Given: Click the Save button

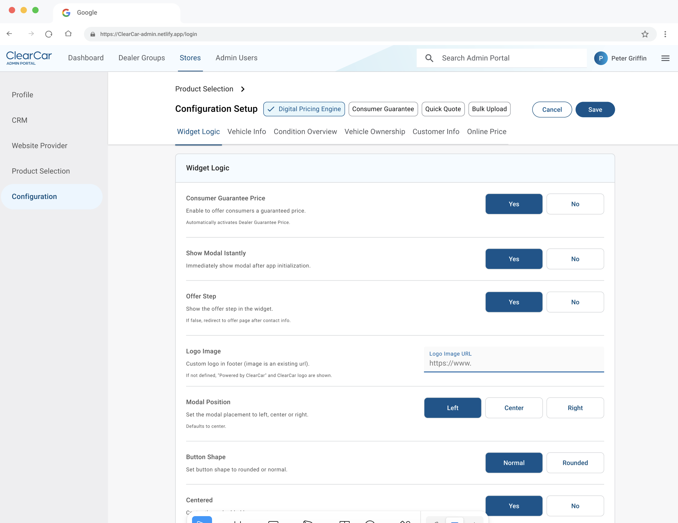Looking at the screenshot, I should (595, 109).
